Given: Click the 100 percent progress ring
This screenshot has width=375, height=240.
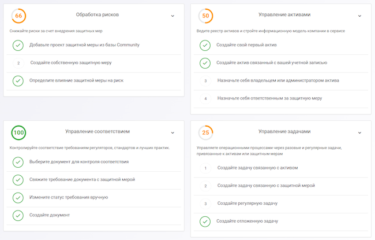Looking at the screenshot, I should 18,132.
